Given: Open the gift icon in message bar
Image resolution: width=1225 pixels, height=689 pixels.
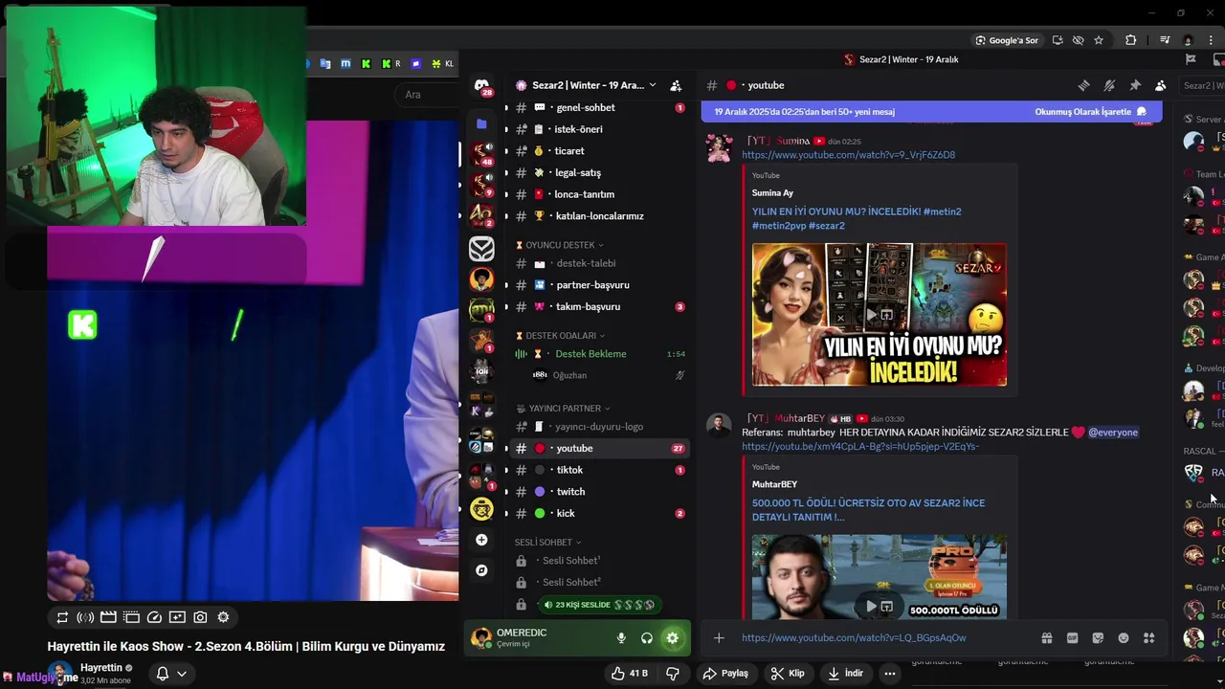Looking at the screenshot, I should pyautogui.click(x=1047, y=638).
